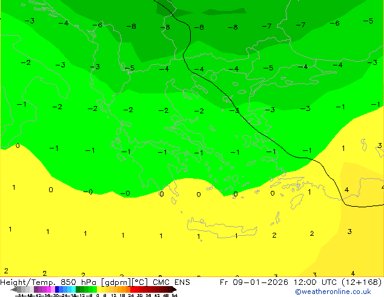
Task: Click the cyan swatch in the color legend
Action: (x=73, y=289)
